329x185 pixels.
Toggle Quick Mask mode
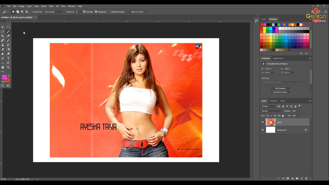3,86
